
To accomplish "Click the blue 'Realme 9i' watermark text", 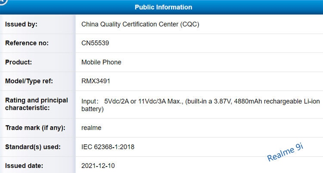I will coord(285,153).
